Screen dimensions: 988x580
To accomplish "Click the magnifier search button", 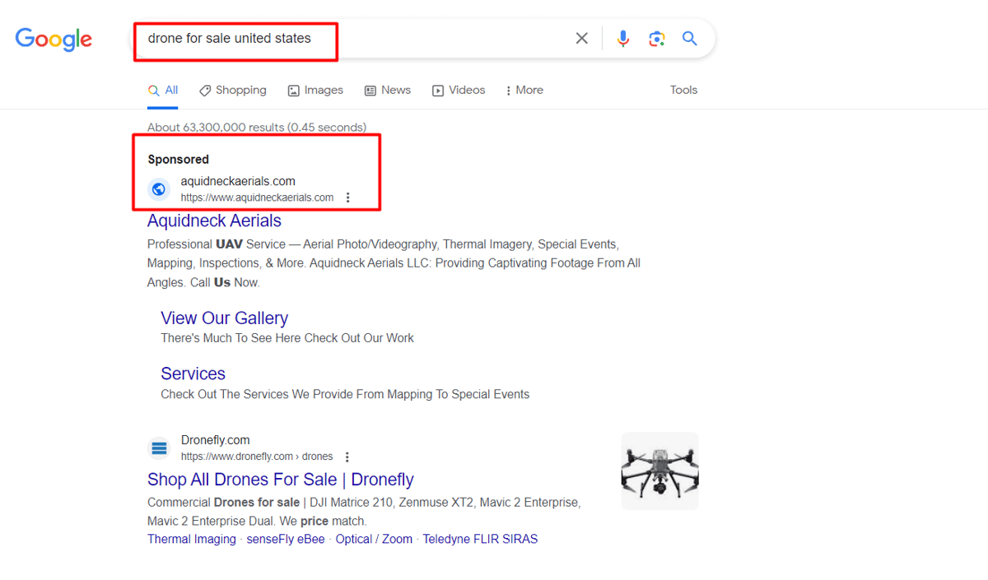I will 690,39.
